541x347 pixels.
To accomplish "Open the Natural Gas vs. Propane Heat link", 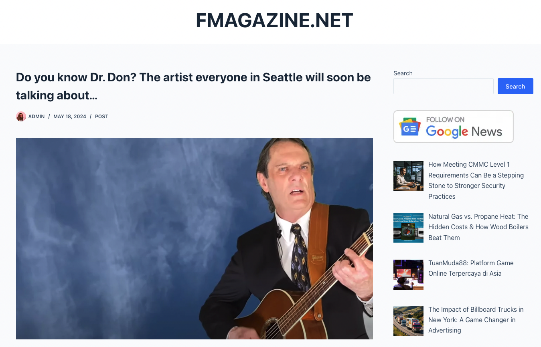I will [x=478, y=227].
